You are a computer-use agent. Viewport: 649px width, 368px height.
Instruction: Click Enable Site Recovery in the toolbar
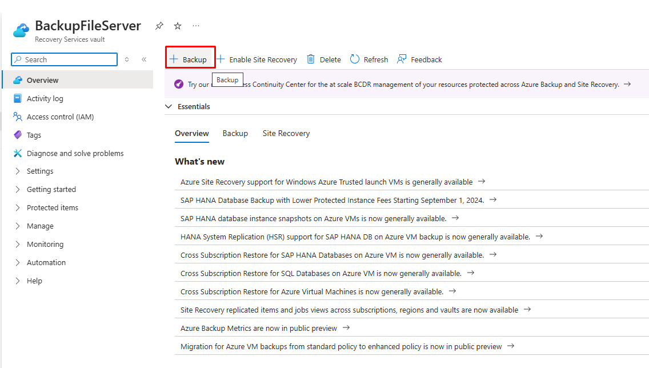(257, 59)
